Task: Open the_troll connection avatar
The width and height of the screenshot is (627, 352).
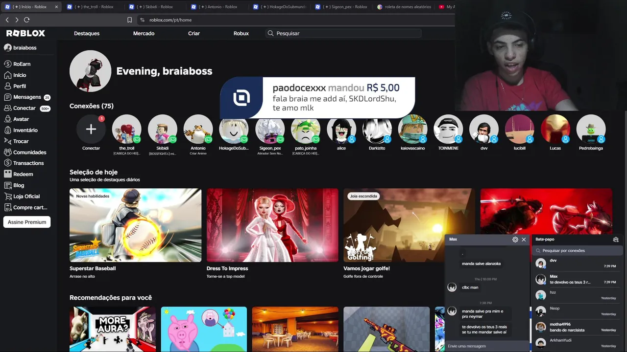Action: coord(127,129)
